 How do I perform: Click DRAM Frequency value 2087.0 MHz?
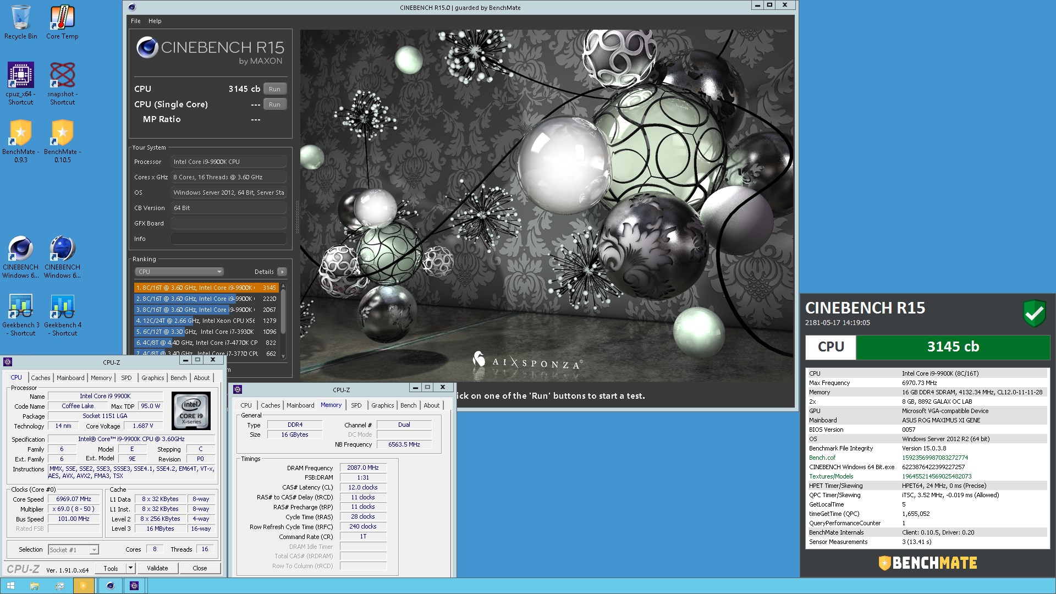(x=363, y=468)
